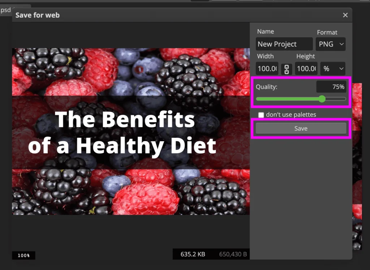Viewport: 370px width, 270px height.
Task: Click the 650,430 B byte count text
Action: click(x=233, y=254)
